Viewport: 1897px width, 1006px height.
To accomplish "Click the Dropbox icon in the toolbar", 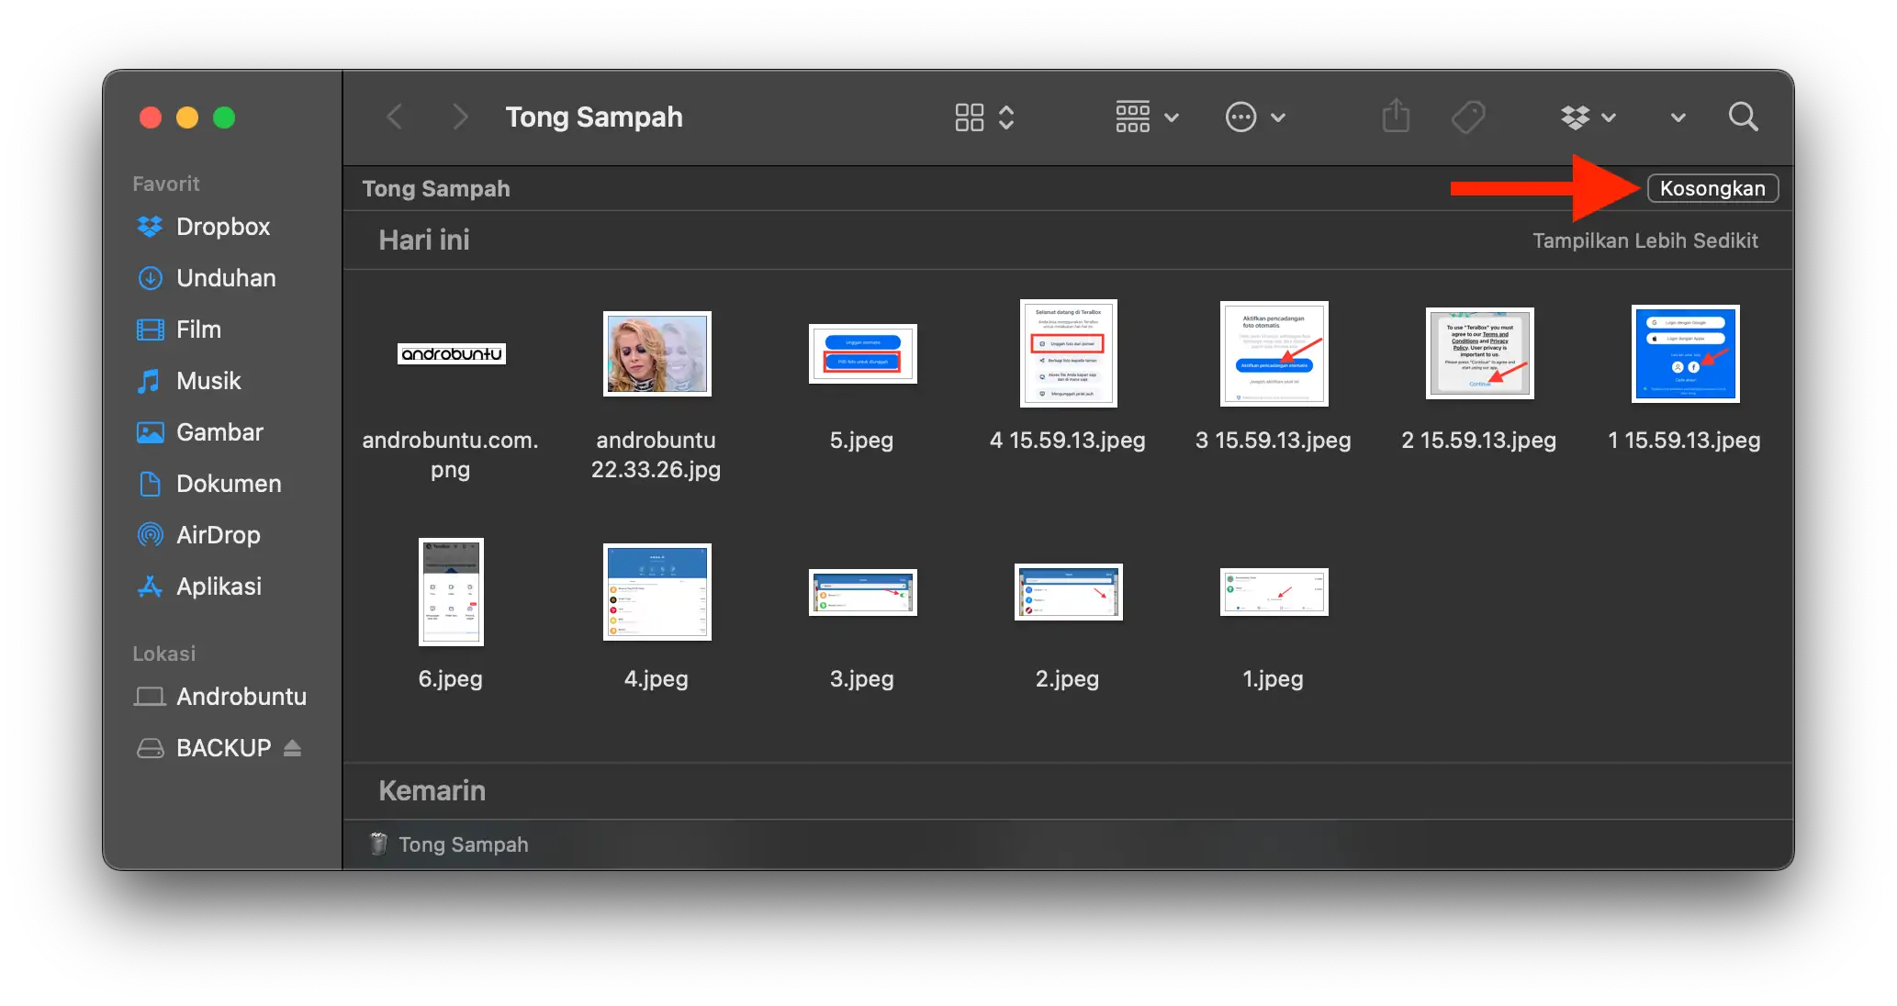I will pyautogui.click(x=1576, y=117).
